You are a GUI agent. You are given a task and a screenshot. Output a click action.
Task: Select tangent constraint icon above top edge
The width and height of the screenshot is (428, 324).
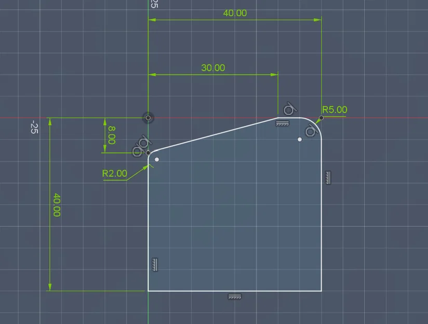[290, 109]
